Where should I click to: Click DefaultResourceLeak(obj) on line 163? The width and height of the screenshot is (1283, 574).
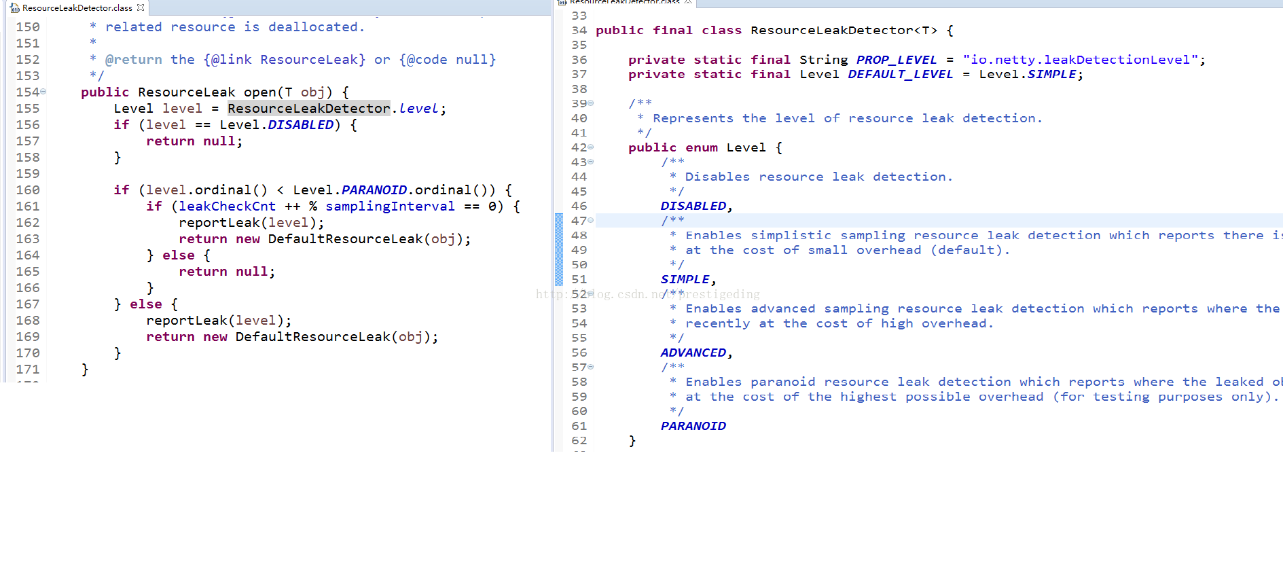point(365,239)
